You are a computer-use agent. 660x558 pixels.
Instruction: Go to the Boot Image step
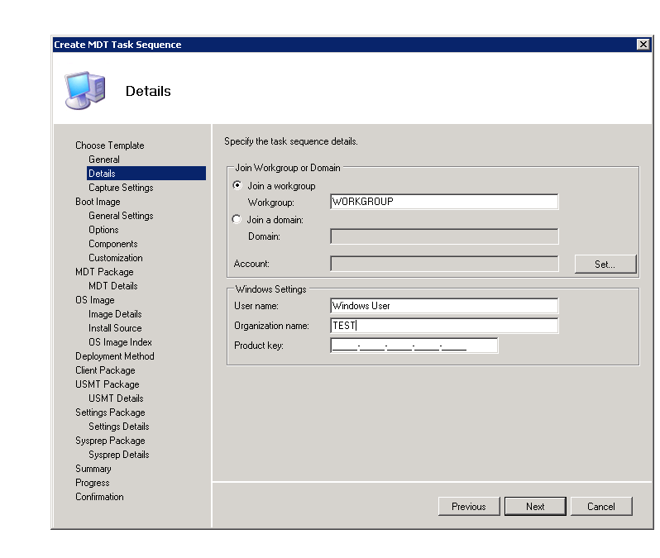98,202
